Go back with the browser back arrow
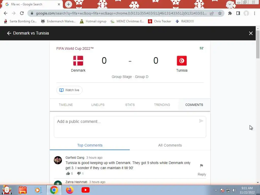This screenshot has width=260, height=195. tap(6, 13)
